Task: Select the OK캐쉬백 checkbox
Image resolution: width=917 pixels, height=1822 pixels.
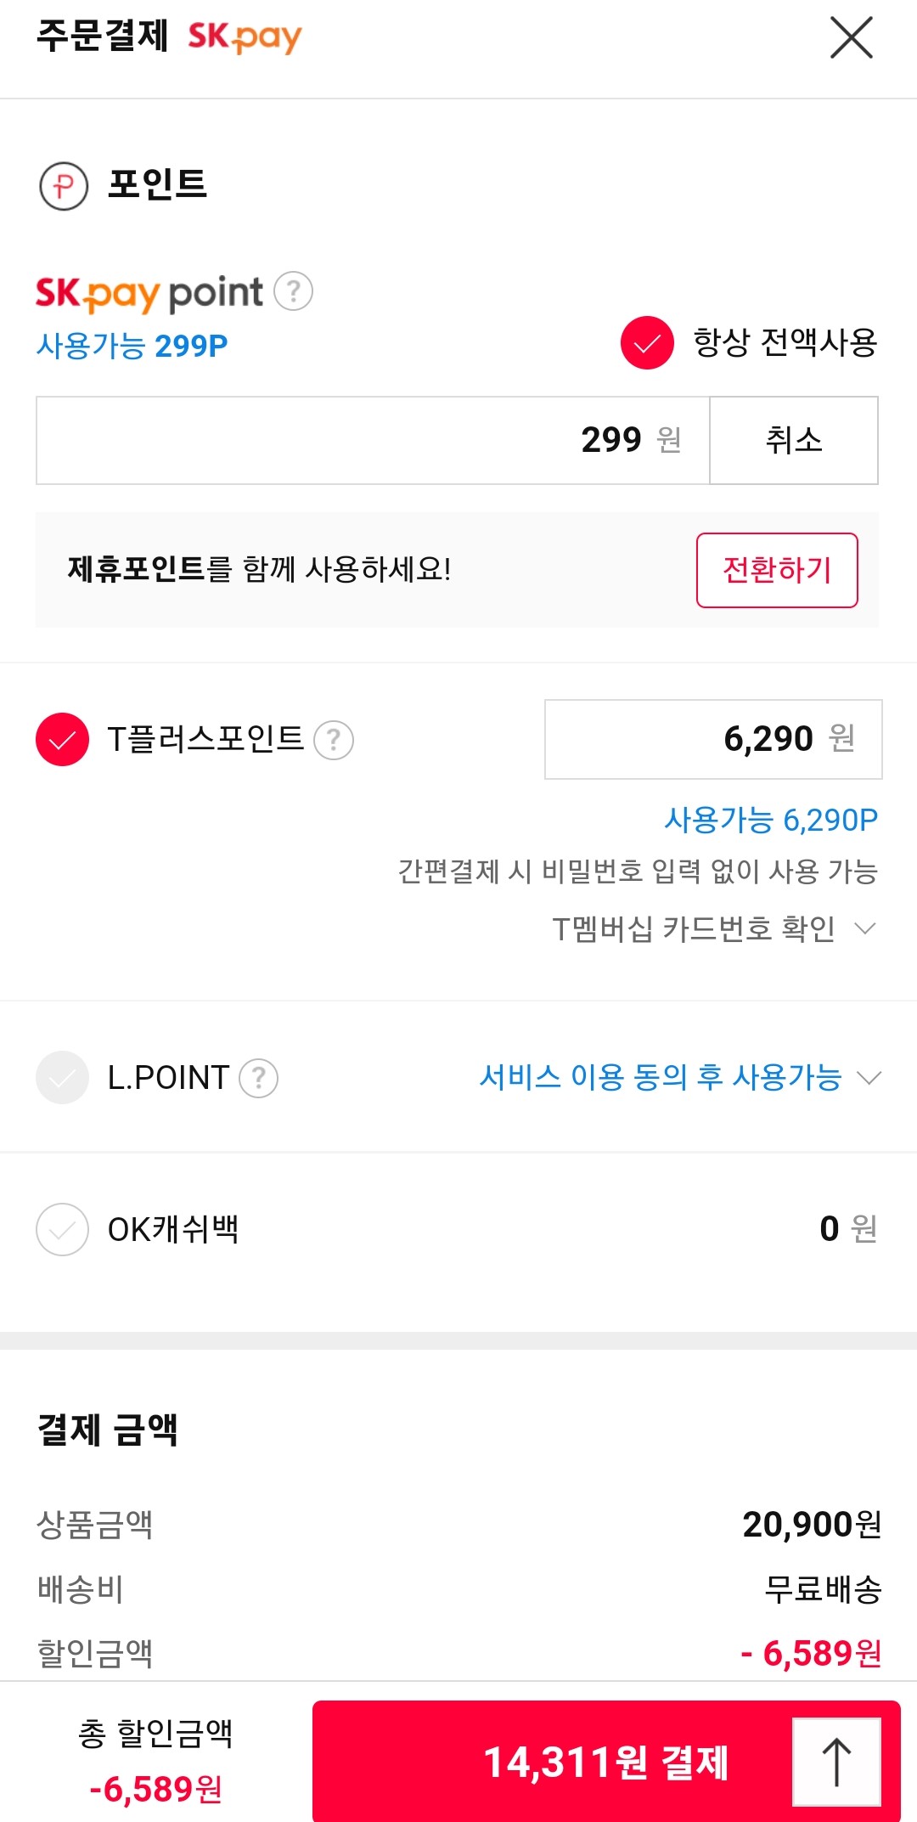Action: tap(62, 1229)
